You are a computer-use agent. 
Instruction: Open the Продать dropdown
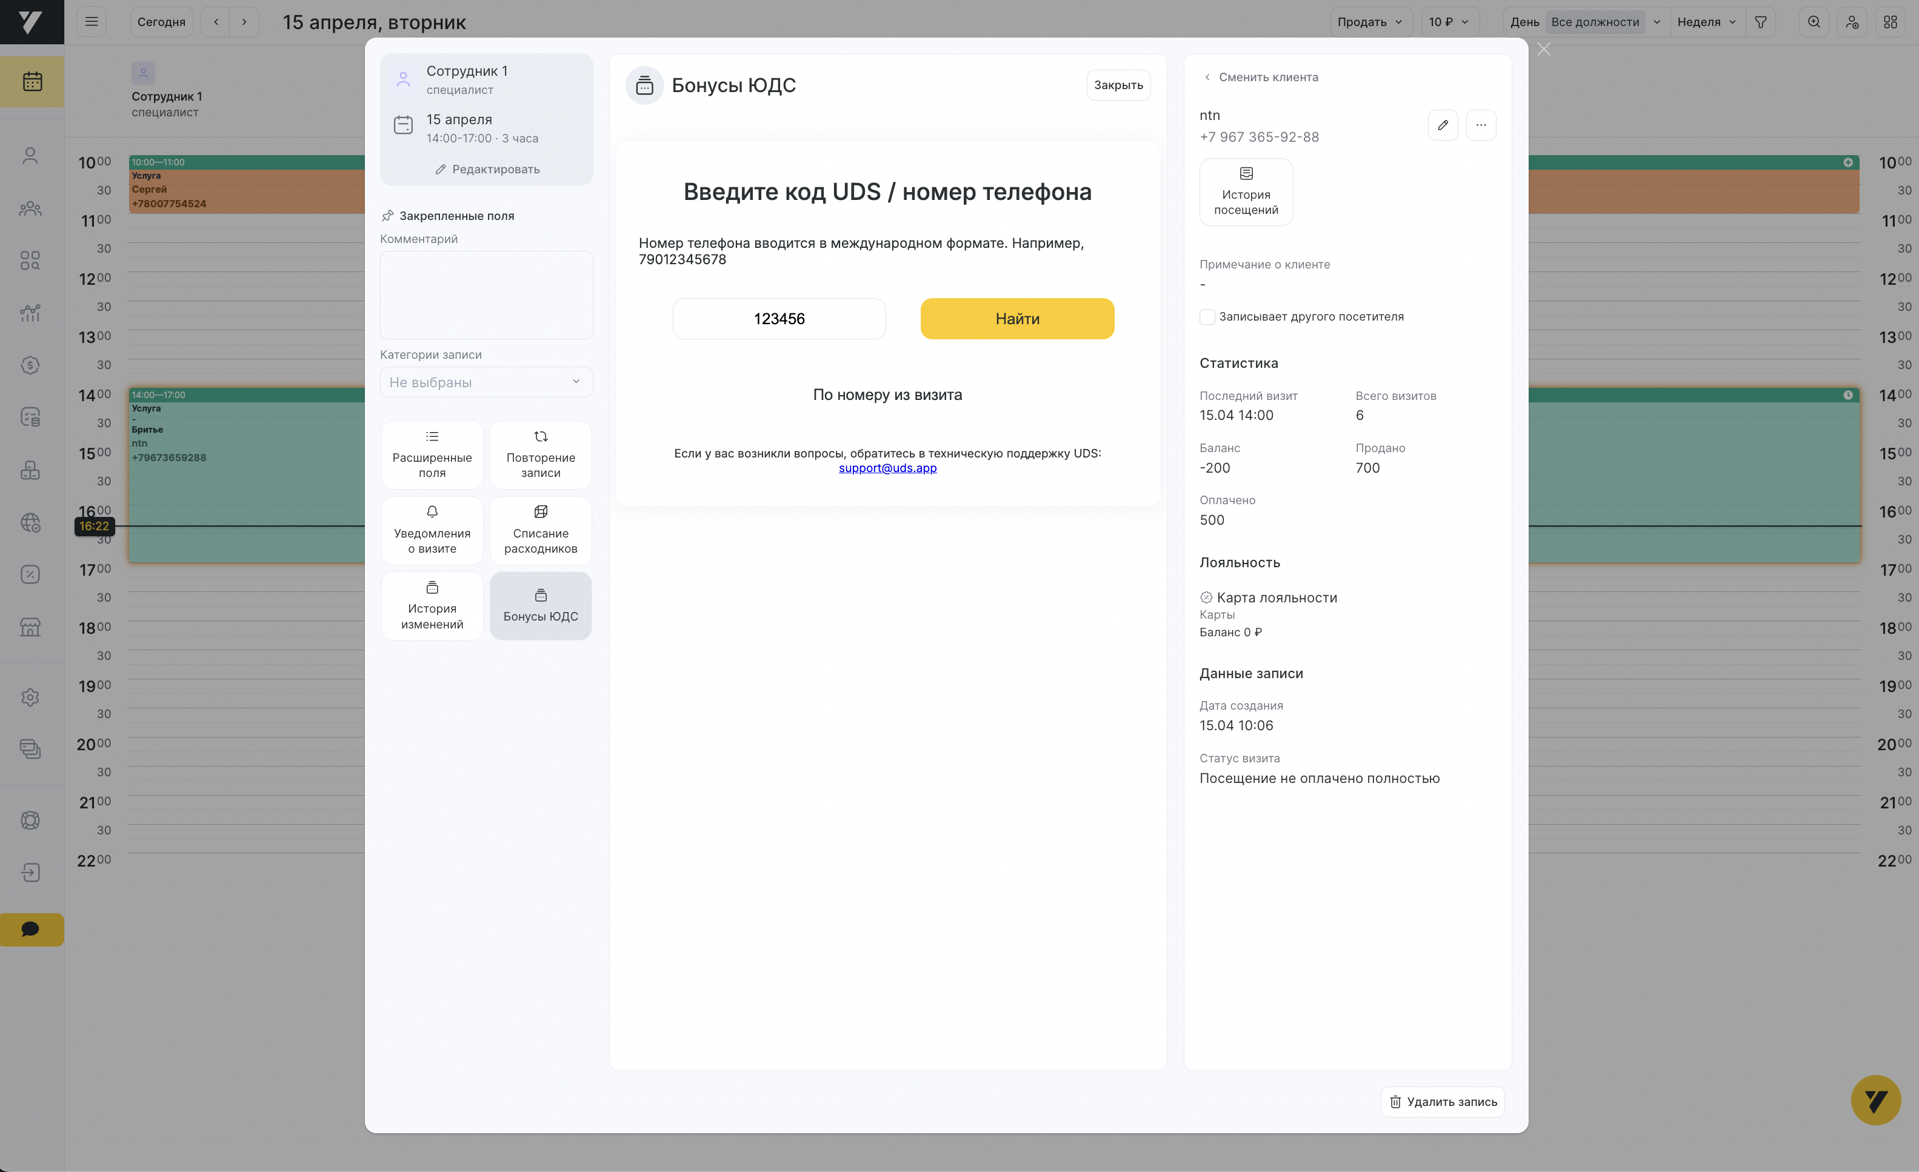(1370, 22)
